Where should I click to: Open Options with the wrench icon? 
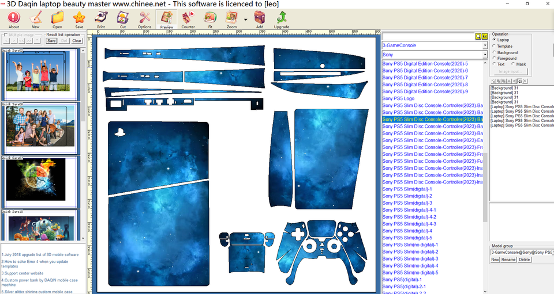[144, 20]
